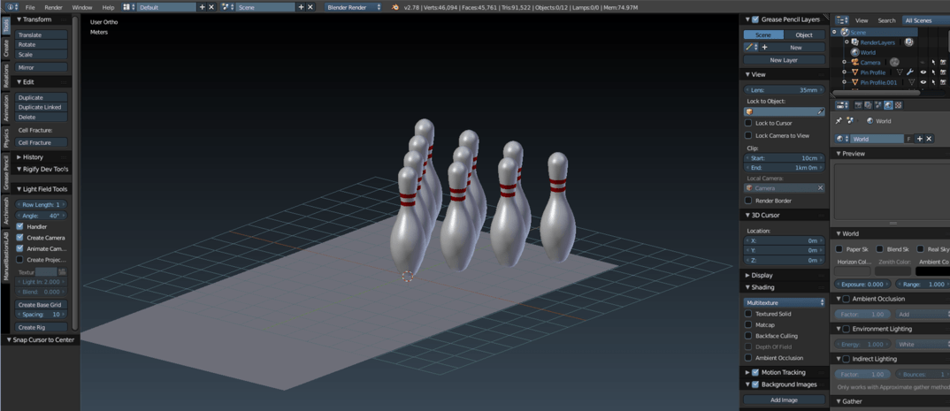950x411 pixels.
Task: Click the Add Image button
Action: coord(784,400)
